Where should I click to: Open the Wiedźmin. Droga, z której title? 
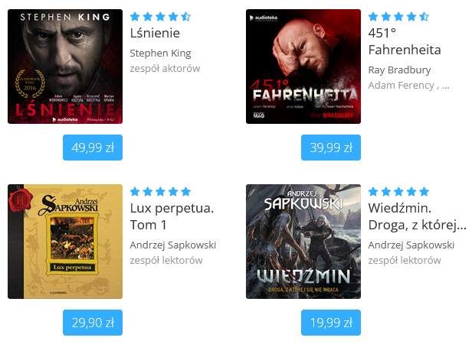point(417,216)
